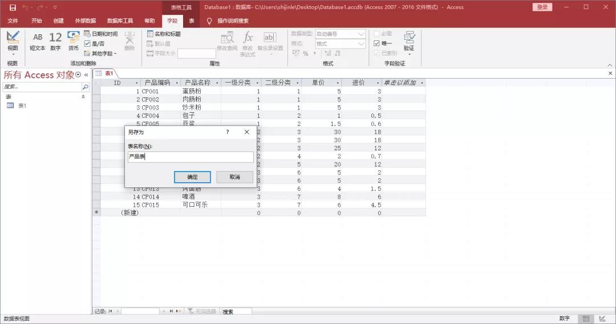616x324 pixels.
Task: Collapse the navigation pane with the double chevron
Action: pyautogui.click(x=86, y=75)
